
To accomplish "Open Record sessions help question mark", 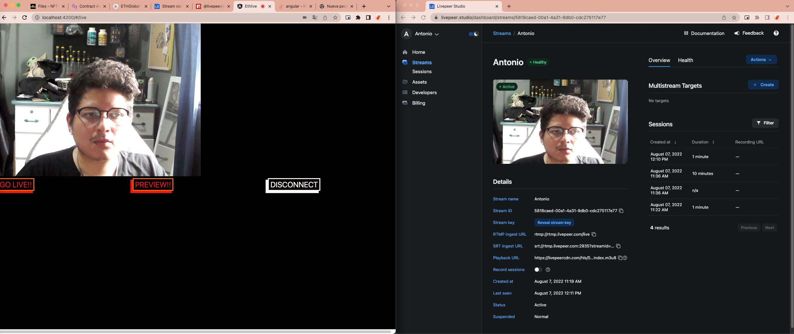I will 548,270.
